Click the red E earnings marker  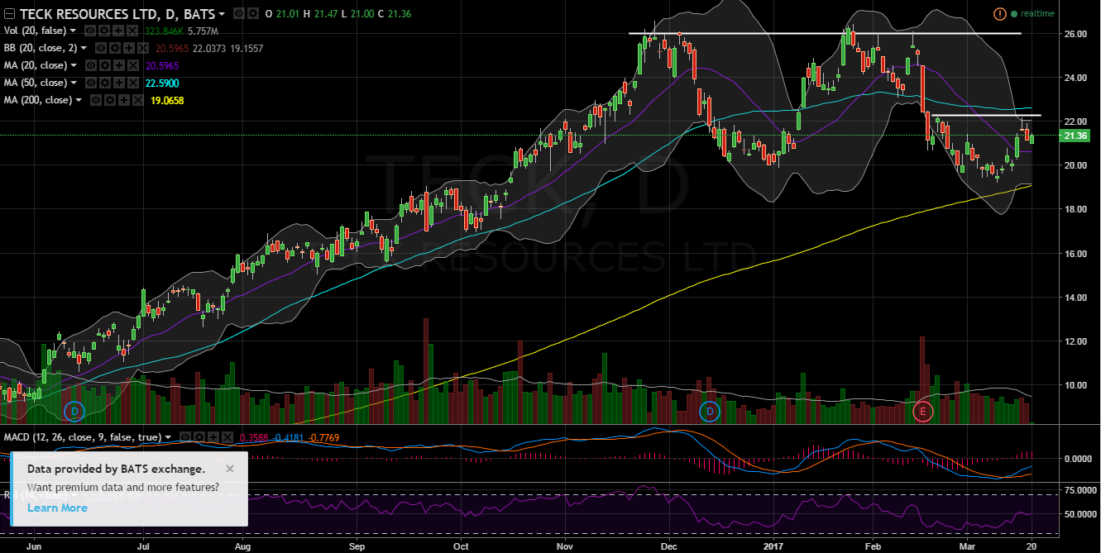[x=923, y=411]
